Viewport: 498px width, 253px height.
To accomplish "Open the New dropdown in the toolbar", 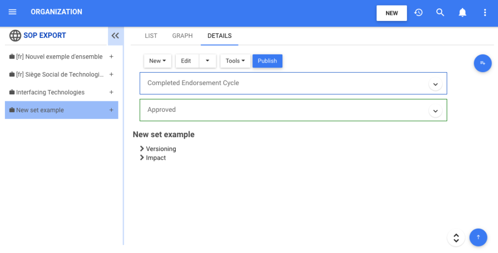I will click(157, 61).
